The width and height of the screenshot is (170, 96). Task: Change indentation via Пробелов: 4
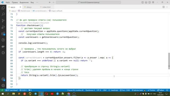[90, 90]
